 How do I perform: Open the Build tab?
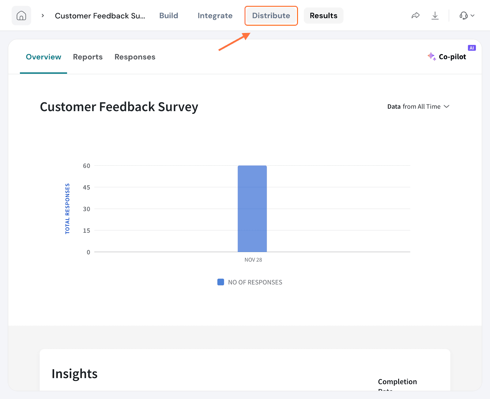[x=168, y=16]
